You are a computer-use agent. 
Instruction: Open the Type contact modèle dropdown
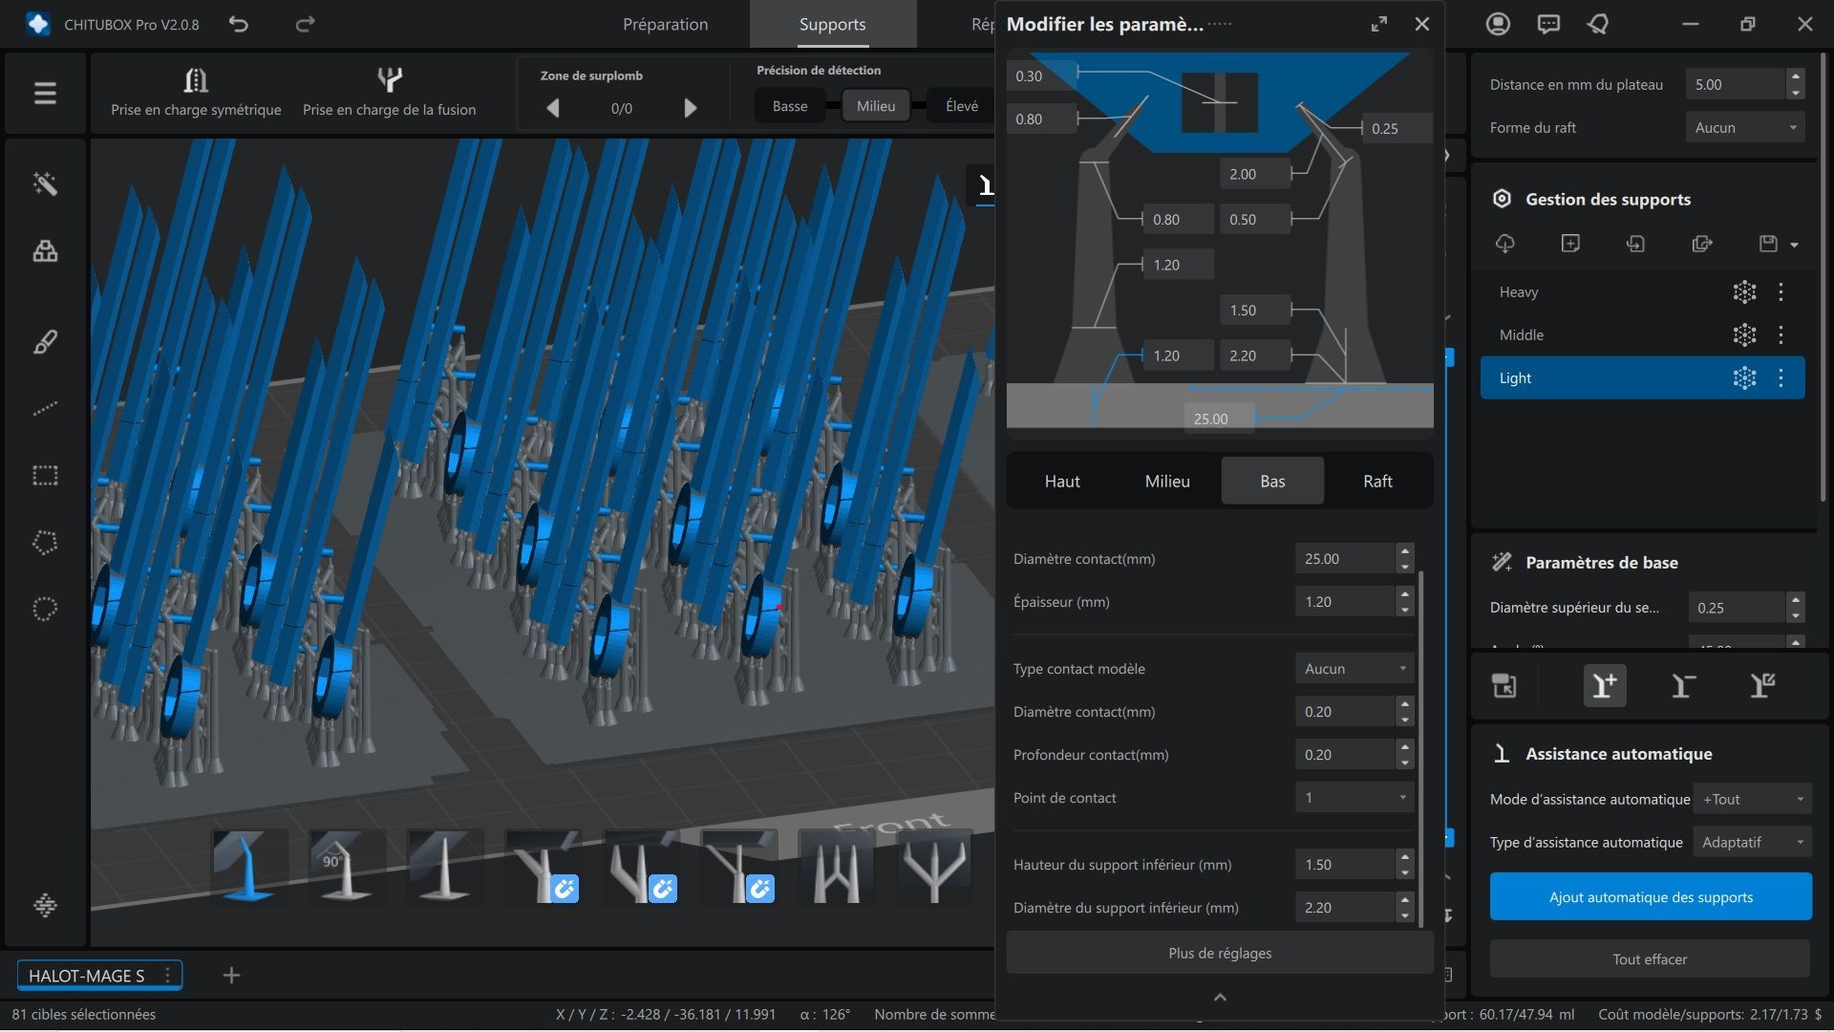pyautogui.click(x=1354, y=669)
